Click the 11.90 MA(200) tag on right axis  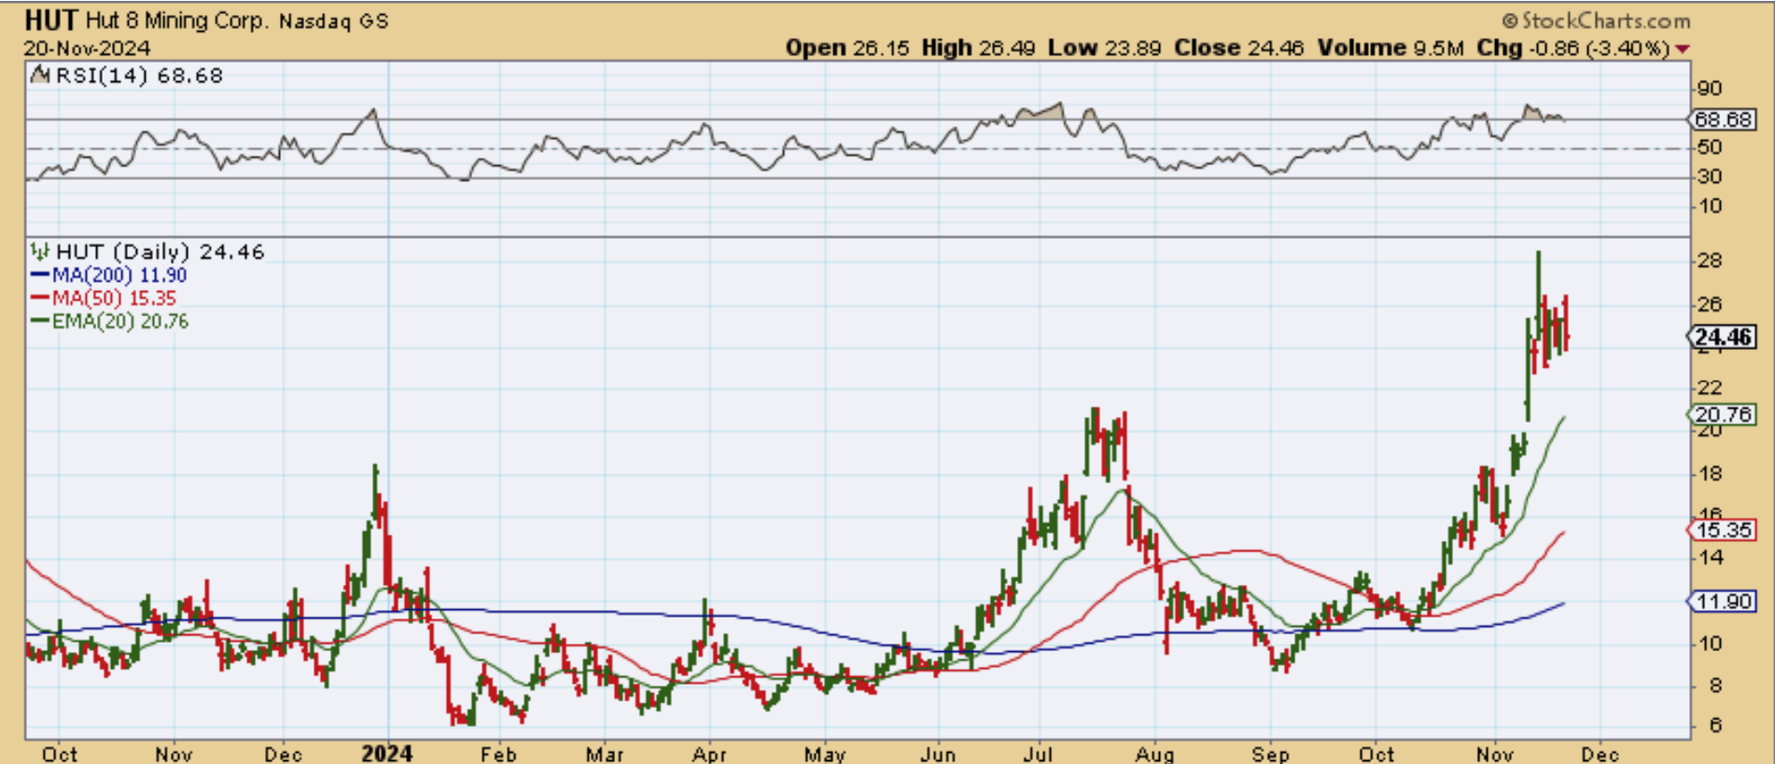pyautogui.click(x=1722, y=602)
